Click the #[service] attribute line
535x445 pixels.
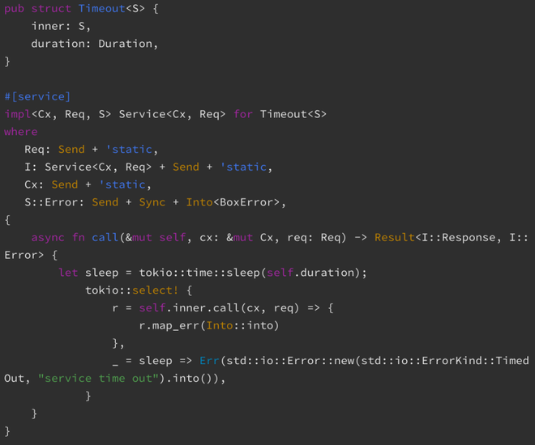37,96
